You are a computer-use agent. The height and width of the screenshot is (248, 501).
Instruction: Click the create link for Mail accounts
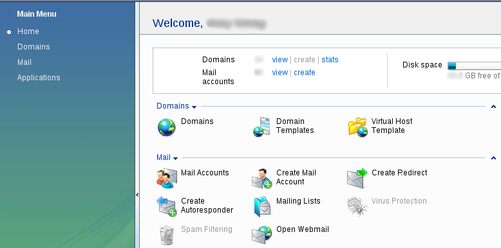pyautogui.click(x=305, y=73)
